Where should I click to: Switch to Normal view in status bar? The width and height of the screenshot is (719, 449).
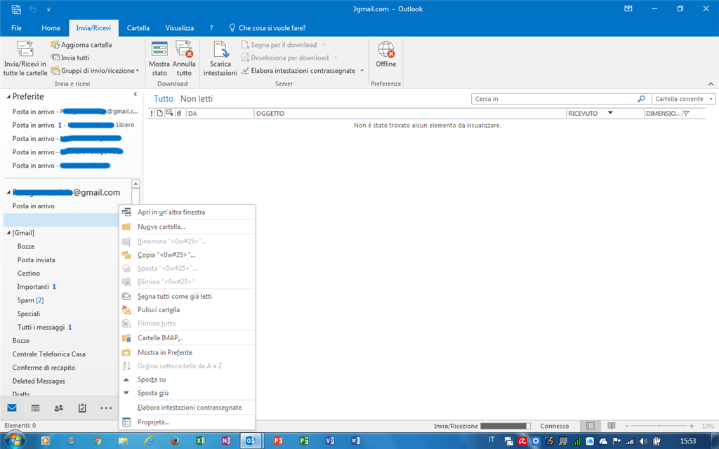click(590, 426)
